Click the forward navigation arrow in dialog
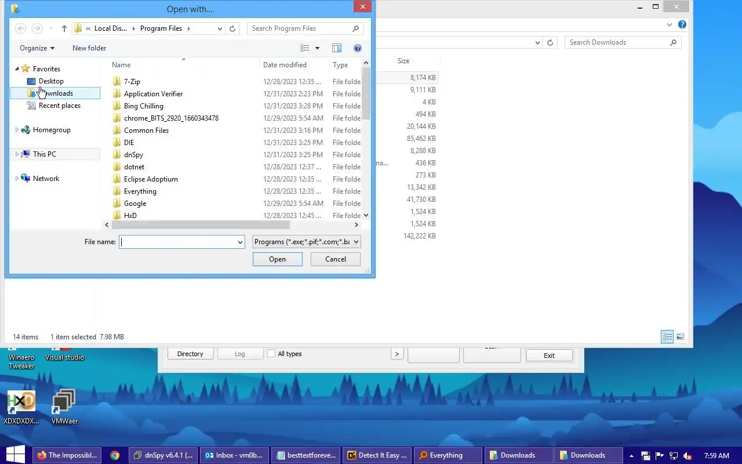The width and height of the screenshot is (742, 464). (x=37, y=28)
